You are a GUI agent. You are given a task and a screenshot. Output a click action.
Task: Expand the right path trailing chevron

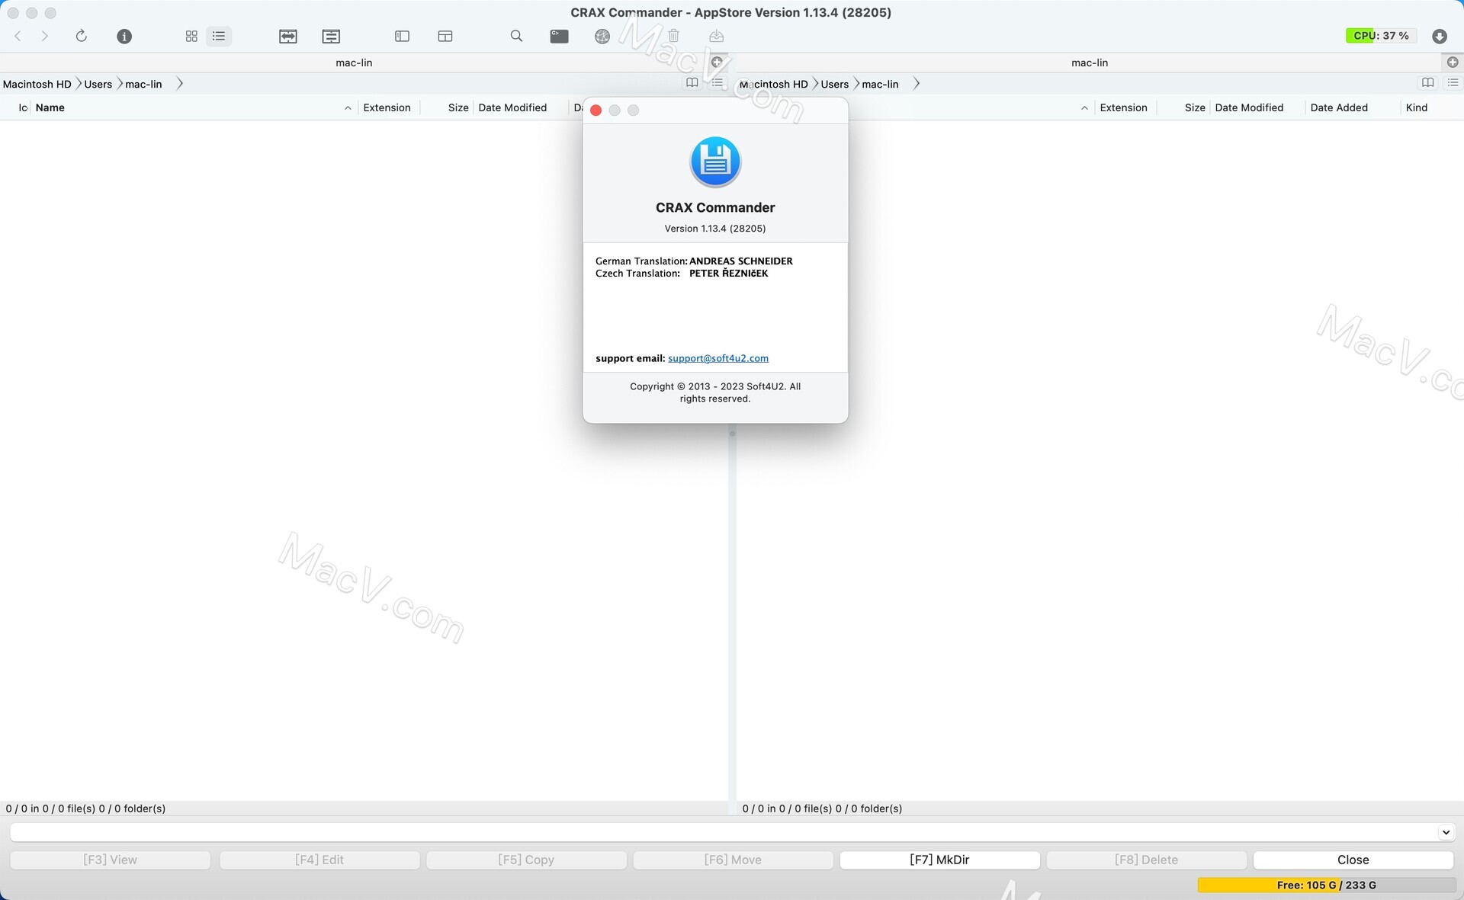pos(917,84)
